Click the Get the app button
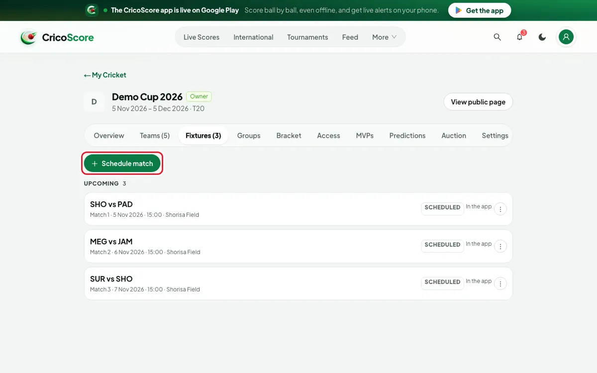 pos(480,10)
